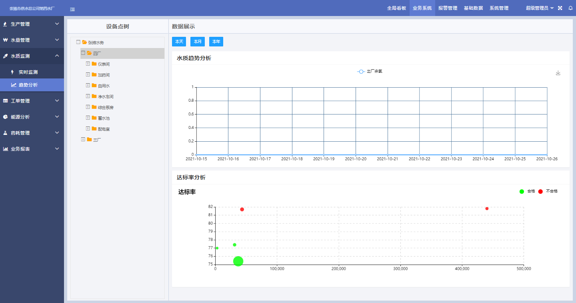Enter fullscreen mode using the header icon
The image size is (576, 303).
[560, 8]
